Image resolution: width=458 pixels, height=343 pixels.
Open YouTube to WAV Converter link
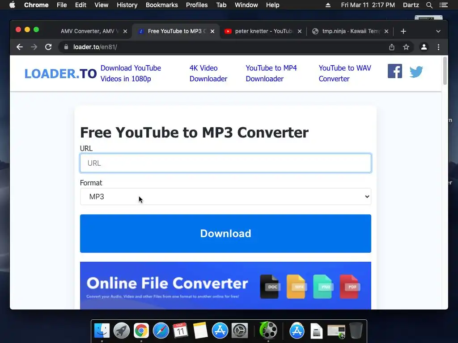pyautogui.click(x=345, y=73)
